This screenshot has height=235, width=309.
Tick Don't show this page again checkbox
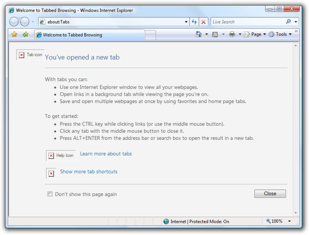coord(50,194)
